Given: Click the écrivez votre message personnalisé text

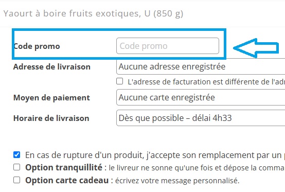Looking at the screenshot, I should 177,181.
